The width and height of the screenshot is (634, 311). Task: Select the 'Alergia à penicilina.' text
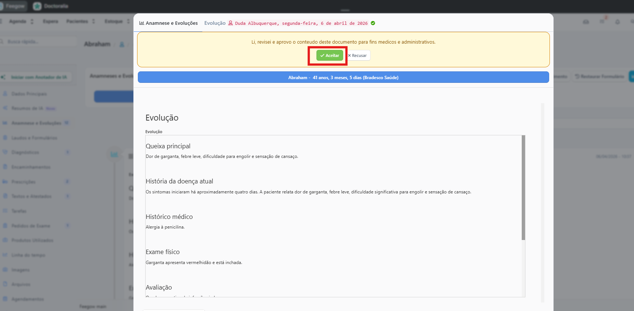[165, 227]
